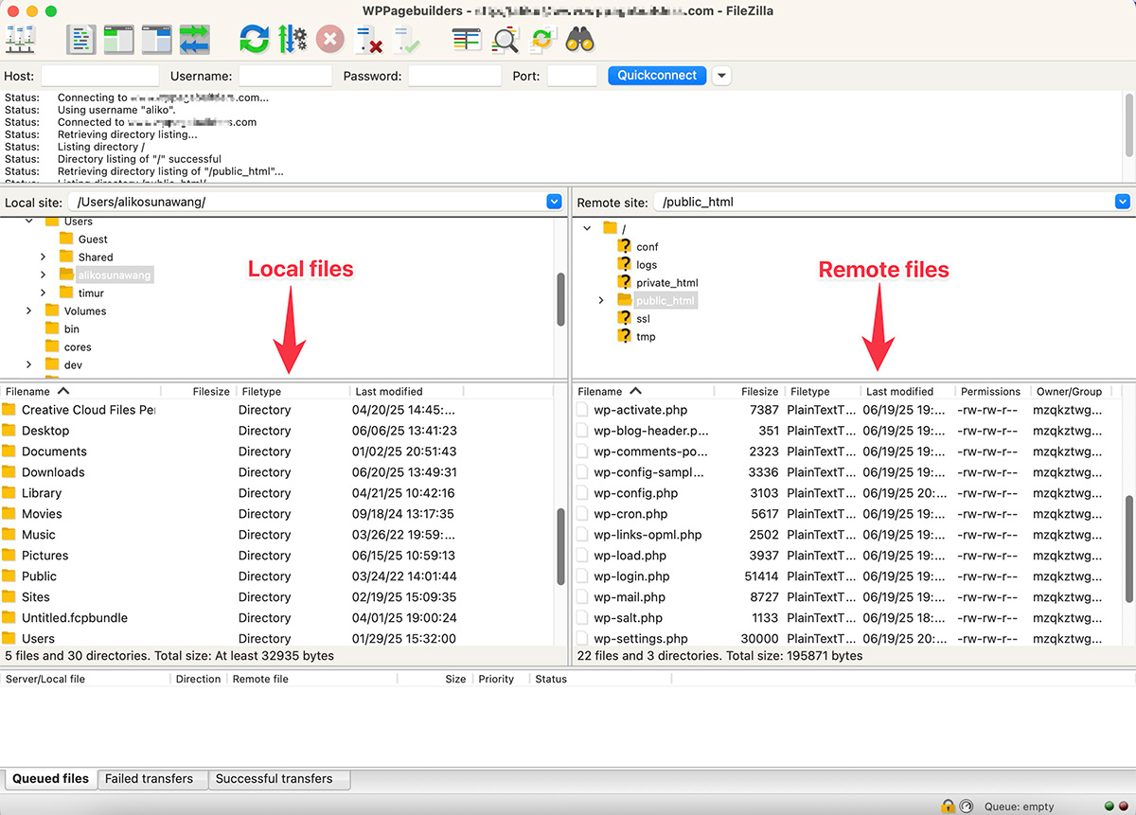Sort local files by Filesize column
Image resolution: width=1136 pixels, height=815 pixels.
[x=211, y=391]
